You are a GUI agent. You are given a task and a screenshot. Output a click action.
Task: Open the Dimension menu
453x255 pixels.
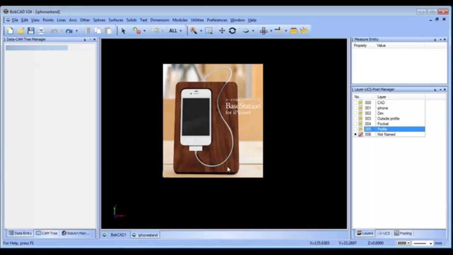[160, 20]
